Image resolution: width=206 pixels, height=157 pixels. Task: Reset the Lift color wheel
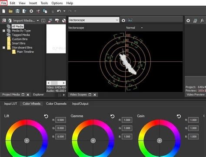[46, 116]
